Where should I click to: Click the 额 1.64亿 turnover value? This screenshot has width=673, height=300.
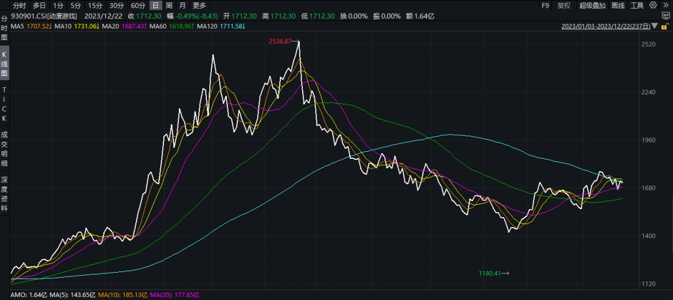click(419, 16)
